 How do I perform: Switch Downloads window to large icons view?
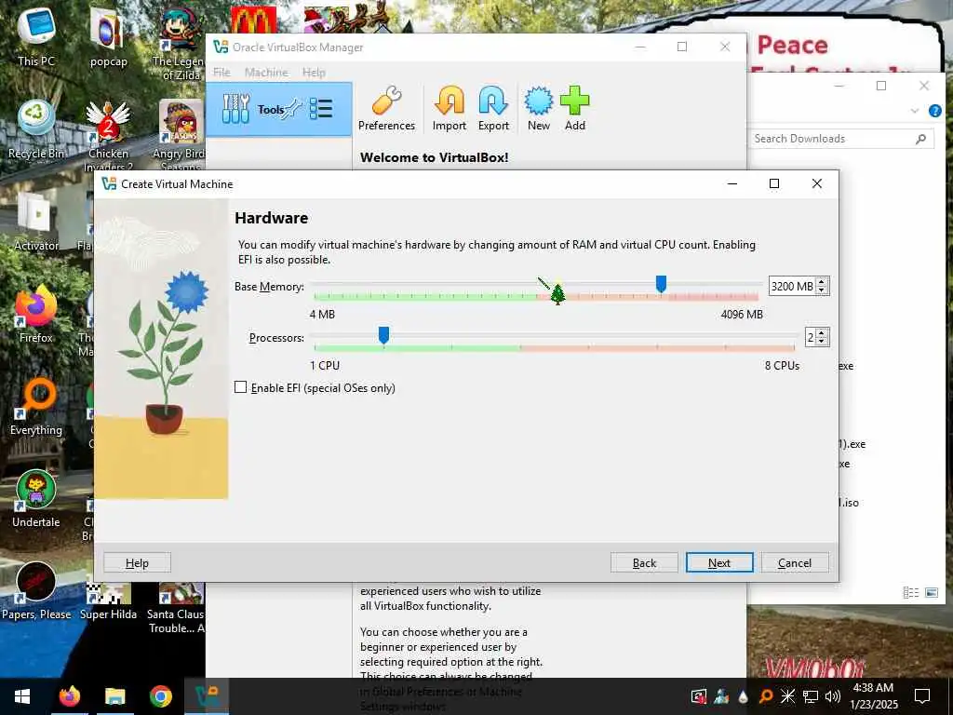click(931, 592)
